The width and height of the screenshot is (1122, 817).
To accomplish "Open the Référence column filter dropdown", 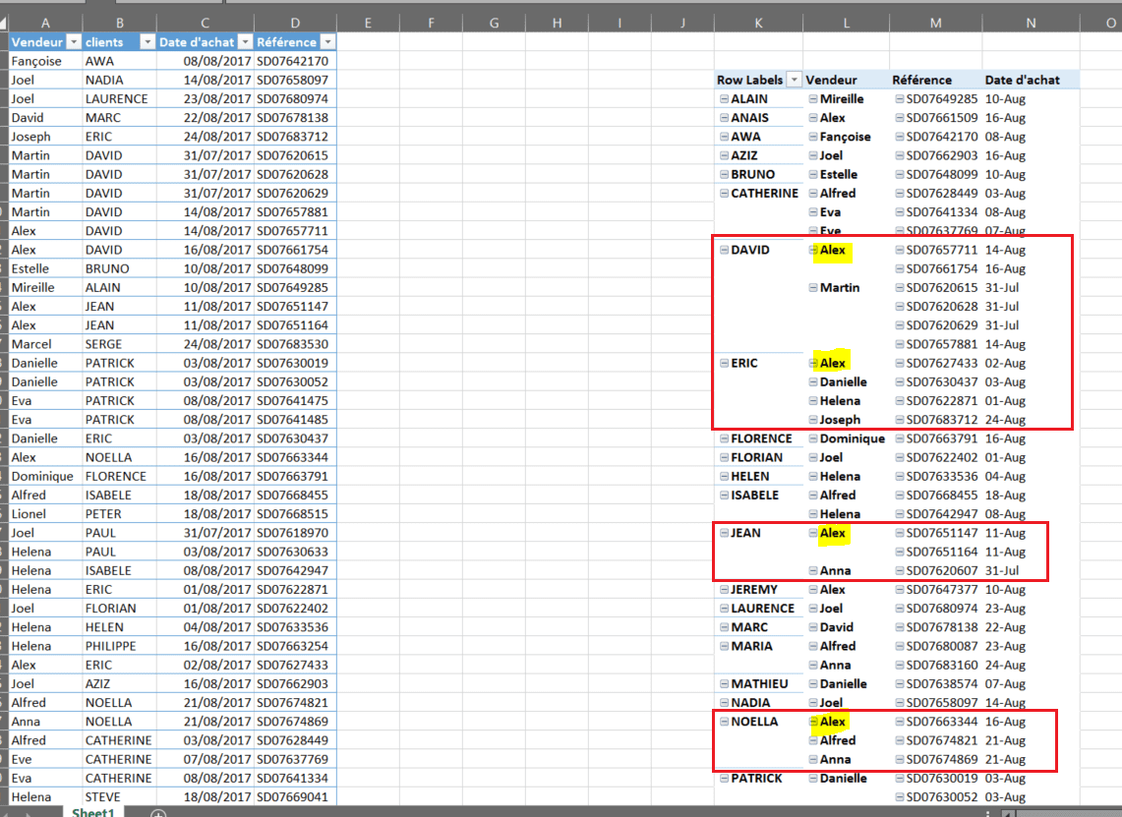I will coord(326,42).
